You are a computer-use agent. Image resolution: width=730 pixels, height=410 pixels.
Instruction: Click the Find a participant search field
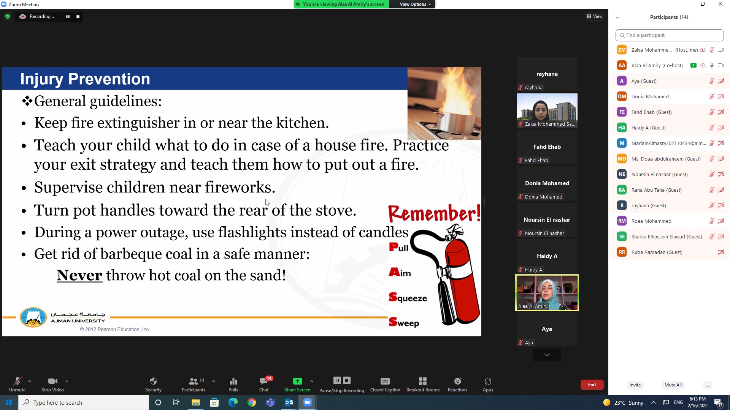coord(669,35)
